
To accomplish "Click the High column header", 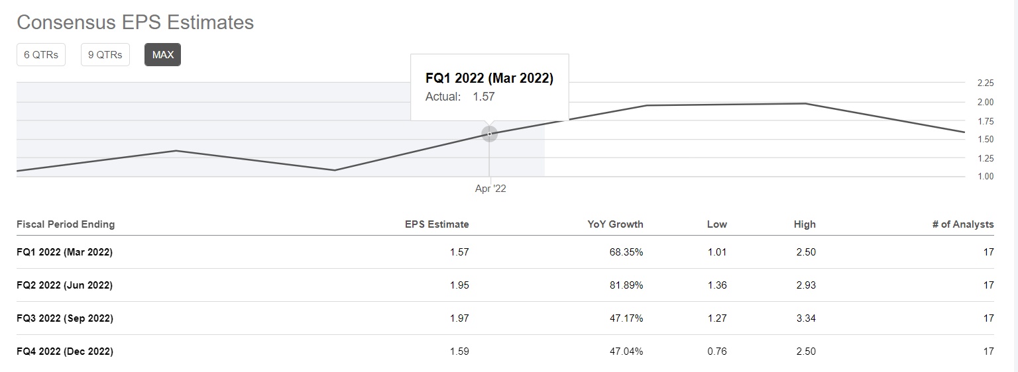I will point(805,224).
